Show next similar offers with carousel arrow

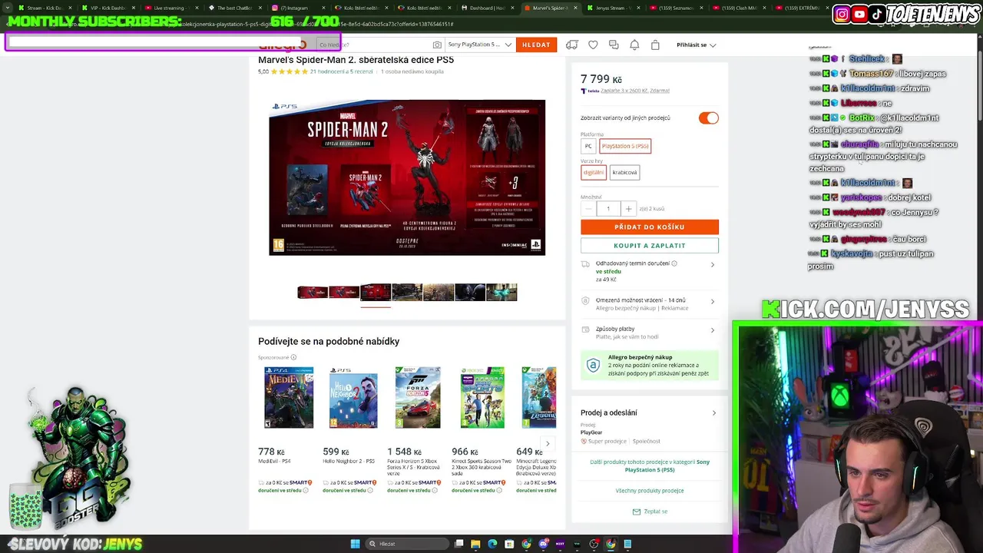pyautogui.click(x=548, y=443)
